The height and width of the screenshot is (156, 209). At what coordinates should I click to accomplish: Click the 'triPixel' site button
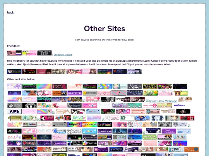tap(104, 124)
